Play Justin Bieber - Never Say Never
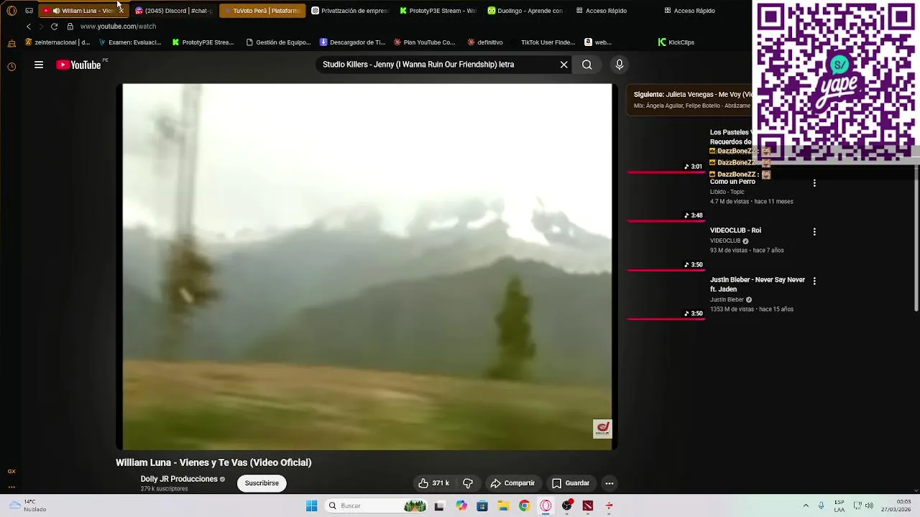Screen dimensions: 920x517 pos(758,284)
